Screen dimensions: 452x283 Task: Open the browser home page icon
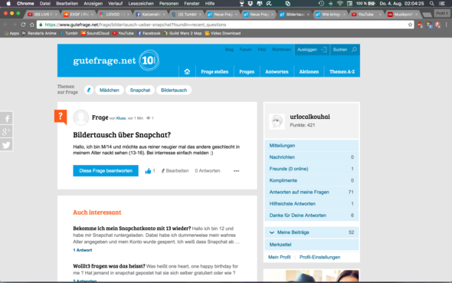pyautogui.click(x=32, y=25)
